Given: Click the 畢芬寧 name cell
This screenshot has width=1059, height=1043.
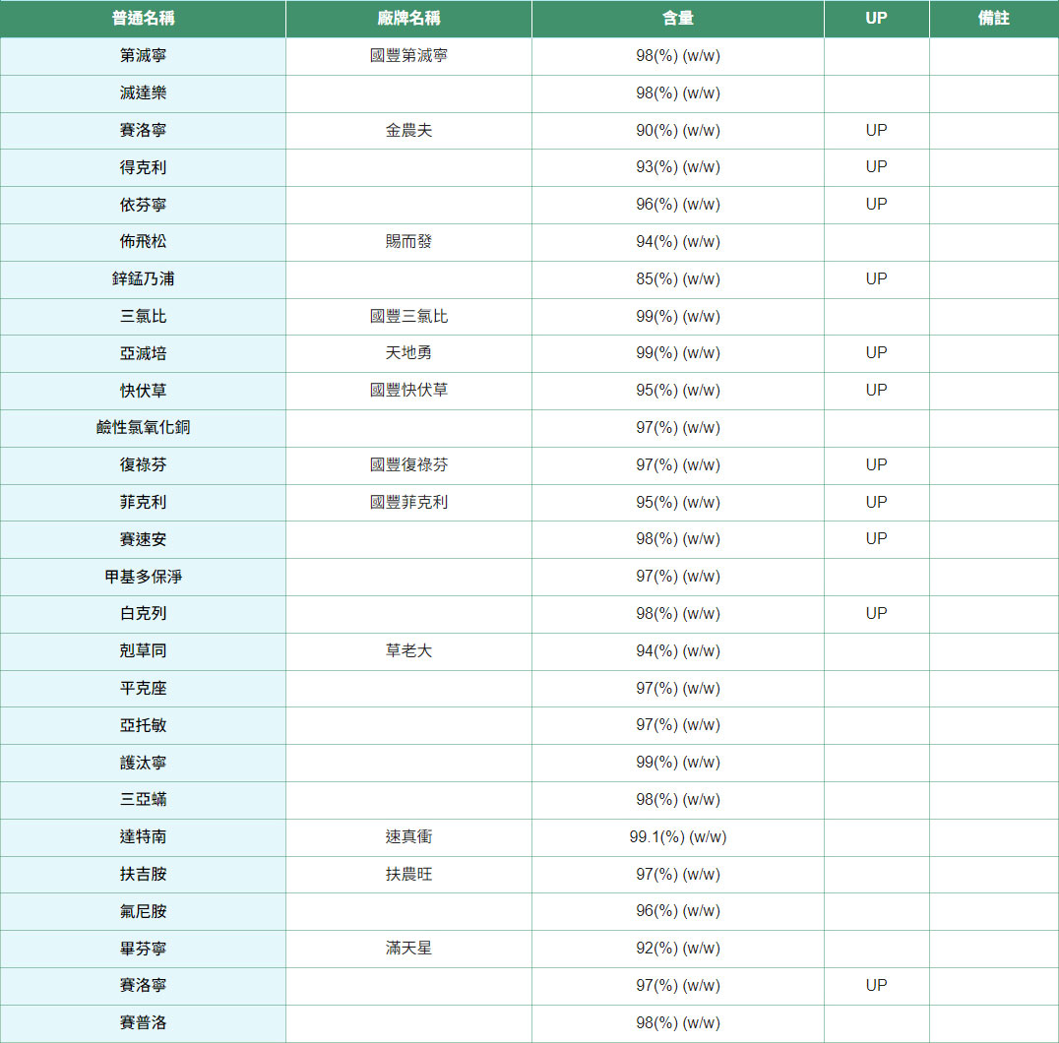Looking at the screenshot, I should click(x=143, y=949).
